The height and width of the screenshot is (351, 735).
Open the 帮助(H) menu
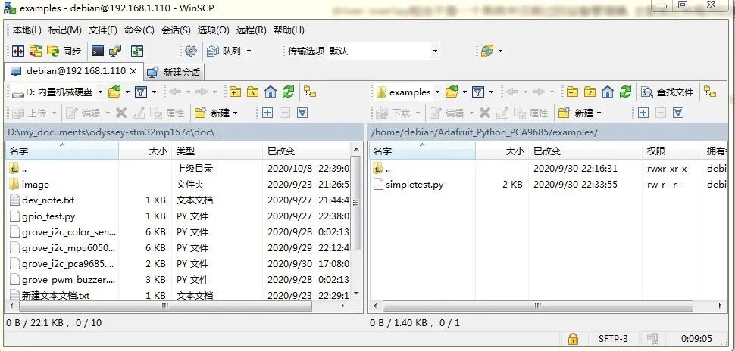click(x=289, y=30)
